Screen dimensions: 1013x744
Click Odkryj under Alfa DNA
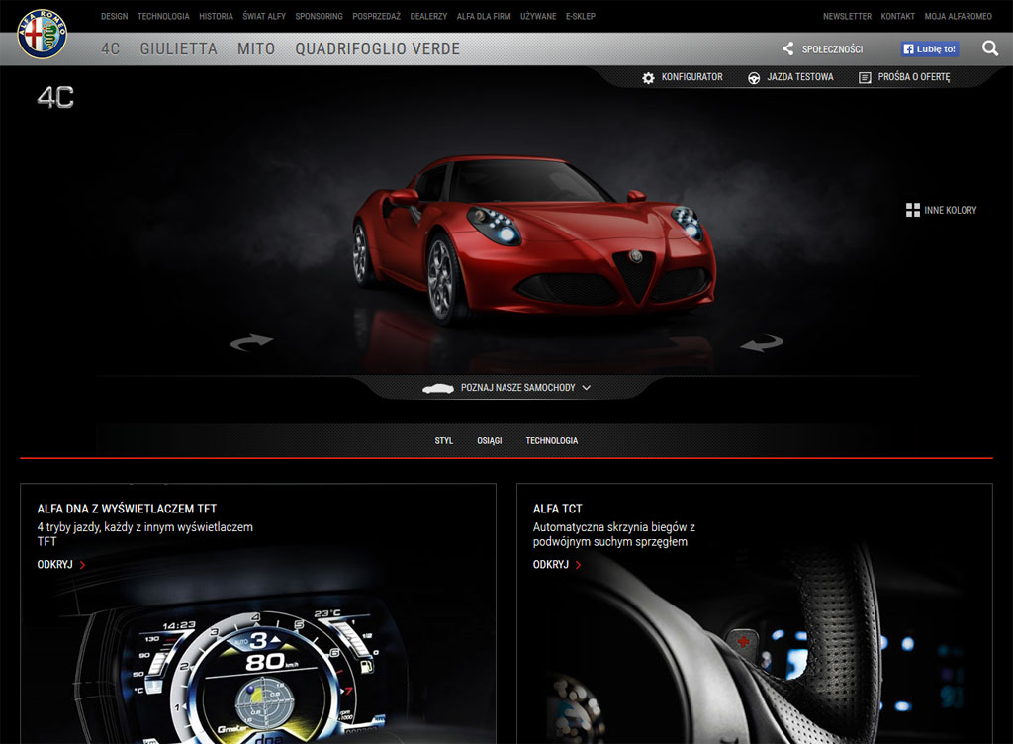[x=55, y=565]
